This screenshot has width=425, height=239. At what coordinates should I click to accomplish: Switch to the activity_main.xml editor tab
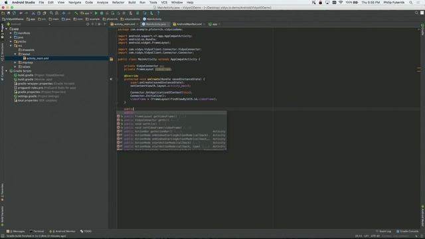124,24
